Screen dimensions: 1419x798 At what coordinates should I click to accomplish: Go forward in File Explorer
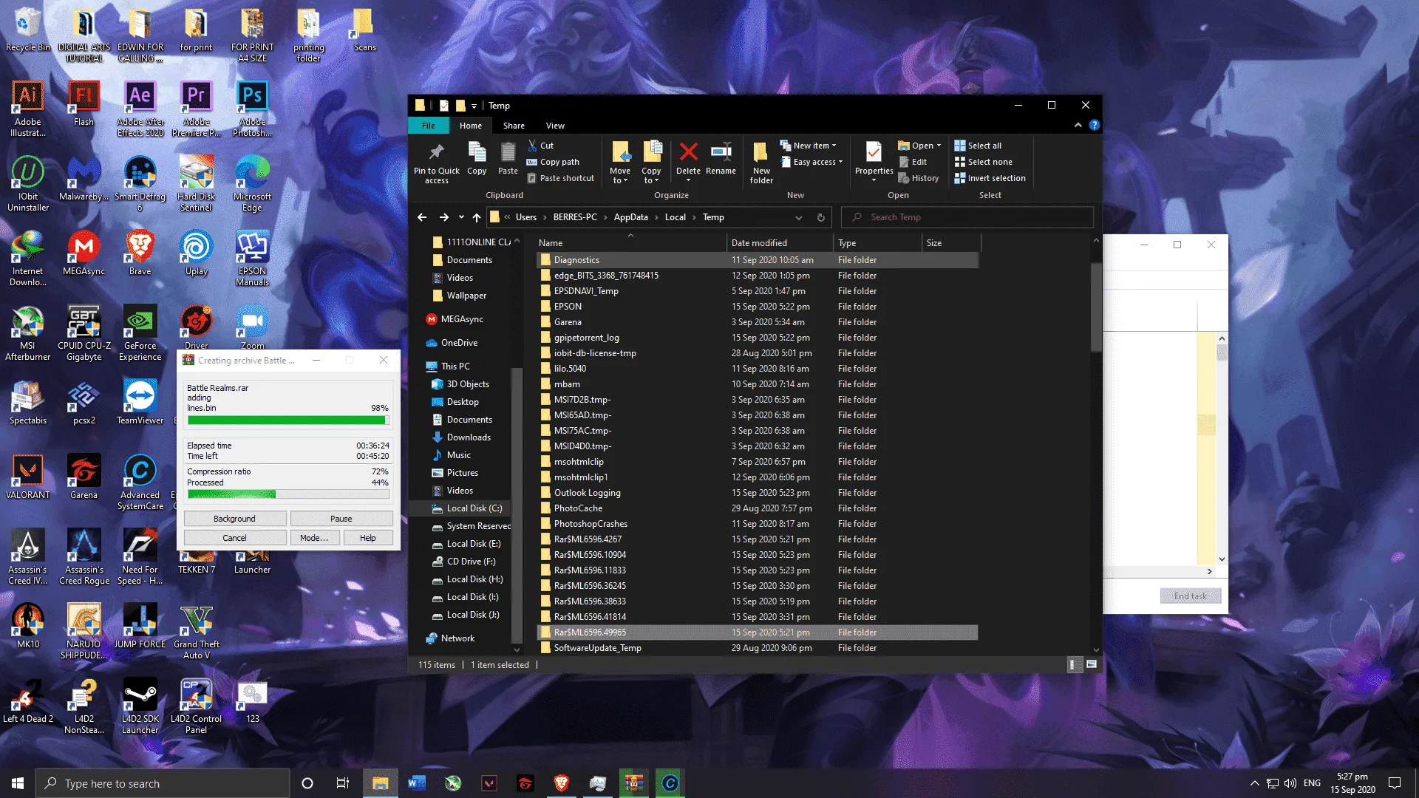pyautogui.click(x=443, y=217)
